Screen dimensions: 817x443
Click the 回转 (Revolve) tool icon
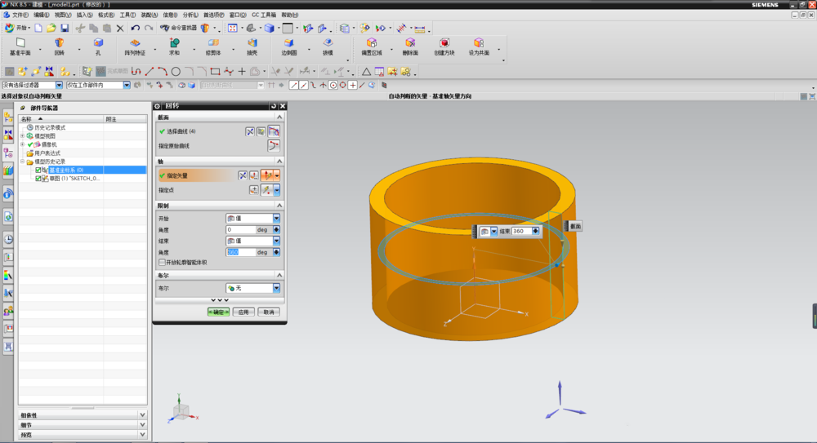(59, 44)
